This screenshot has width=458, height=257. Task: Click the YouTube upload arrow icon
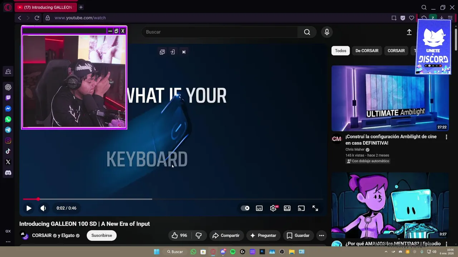click(x=409, y=32)
